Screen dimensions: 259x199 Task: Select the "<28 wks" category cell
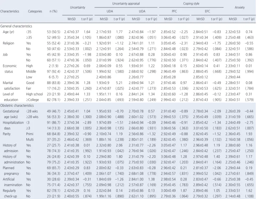pos(32,111)
